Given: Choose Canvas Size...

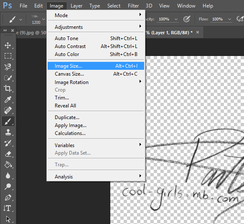Looking at the screenshot, I should (x=96, y=74).
